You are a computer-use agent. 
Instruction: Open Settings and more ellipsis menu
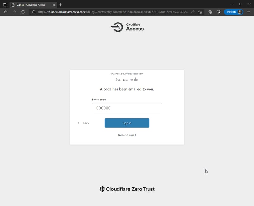[x=248, y=12]
